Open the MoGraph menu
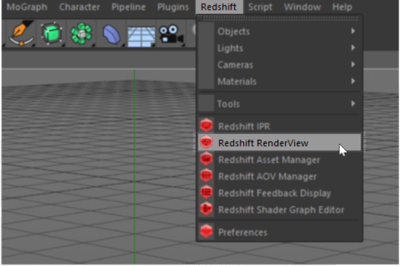This screenshot has height=266, width=400. [x=27, y=7]
